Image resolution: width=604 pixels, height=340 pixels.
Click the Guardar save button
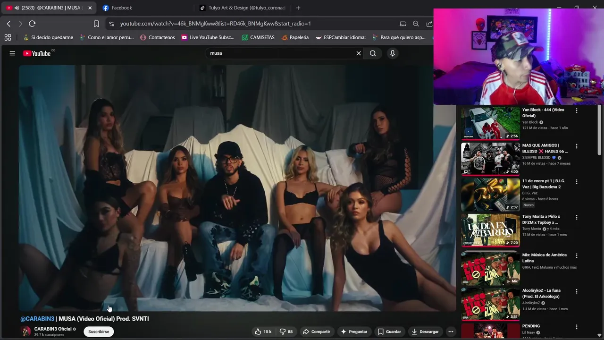(x=389, y=331)
